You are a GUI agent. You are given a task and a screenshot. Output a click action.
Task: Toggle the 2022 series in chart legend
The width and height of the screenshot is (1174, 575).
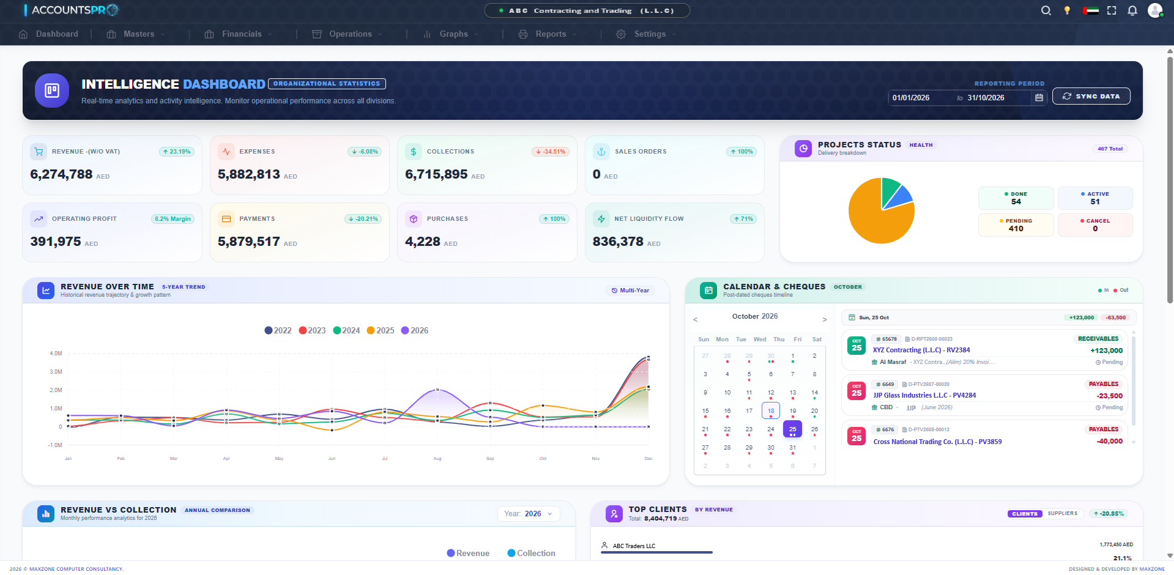[278, 330]
